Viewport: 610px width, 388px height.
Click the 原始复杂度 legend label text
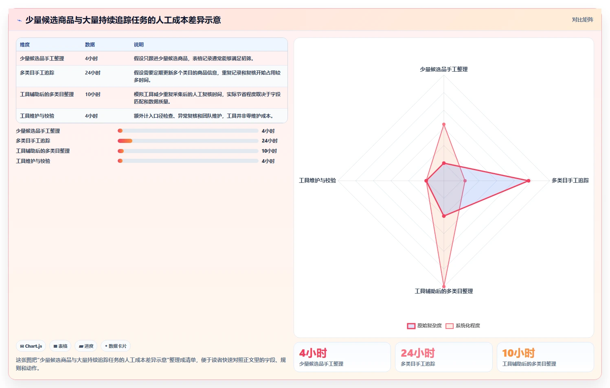point(429,326)
